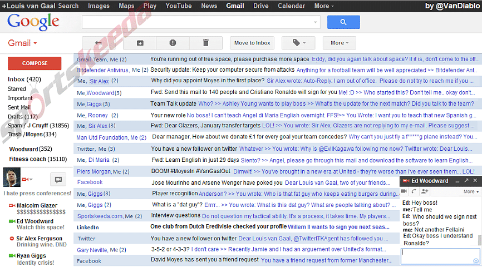This screenshot has height=267, width=482.
Task: Open Trash / Moyes label
Action: (x=32, y=134)
